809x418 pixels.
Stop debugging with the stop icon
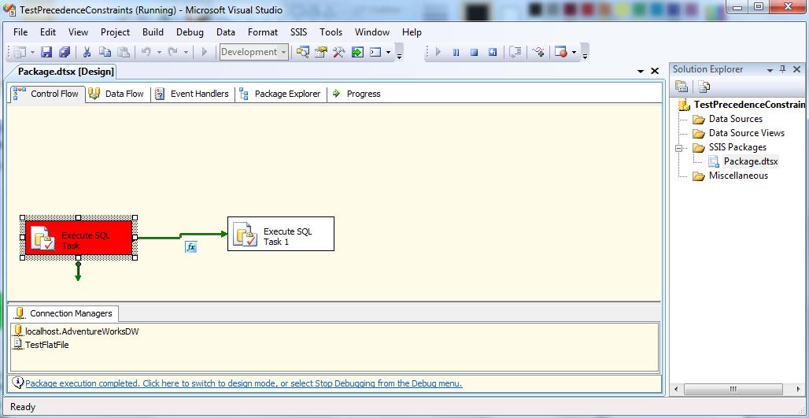[x=474, y=53]
